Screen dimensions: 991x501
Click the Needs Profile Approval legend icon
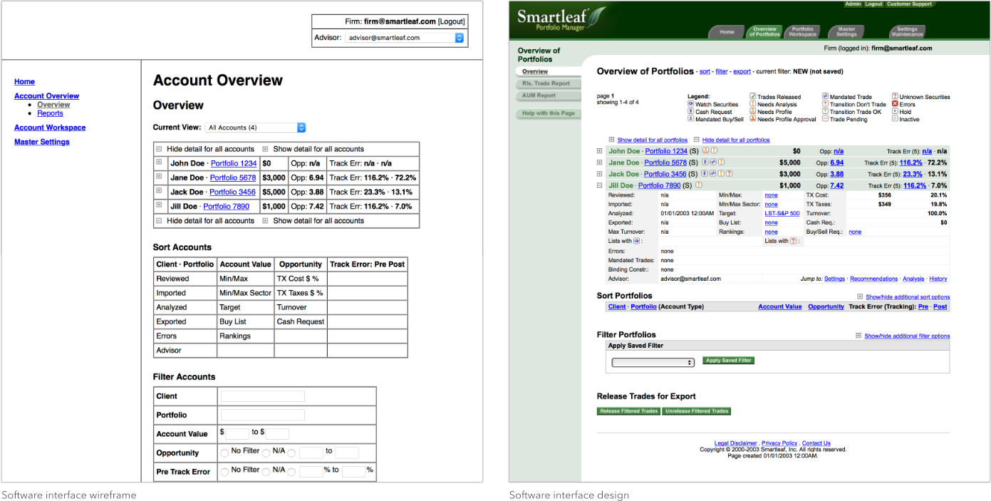coord(753,118)
